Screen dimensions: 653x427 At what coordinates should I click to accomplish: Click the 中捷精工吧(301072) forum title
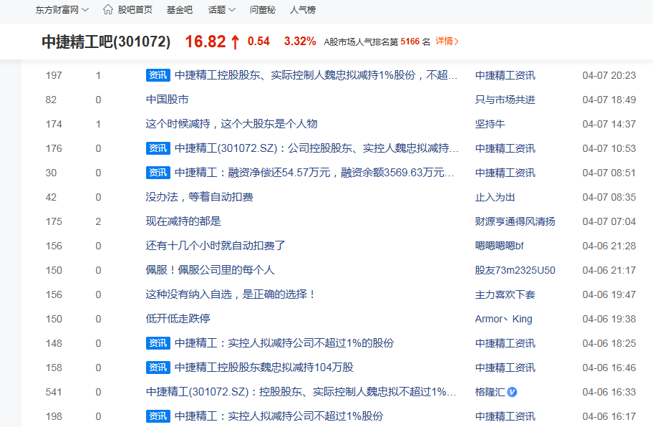(x=106, y=42)
